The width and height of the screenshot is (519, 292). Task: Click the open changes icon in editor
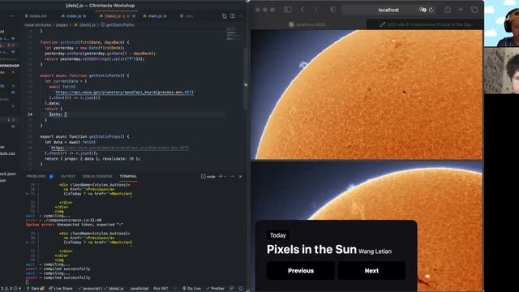[x=225, y=16]
